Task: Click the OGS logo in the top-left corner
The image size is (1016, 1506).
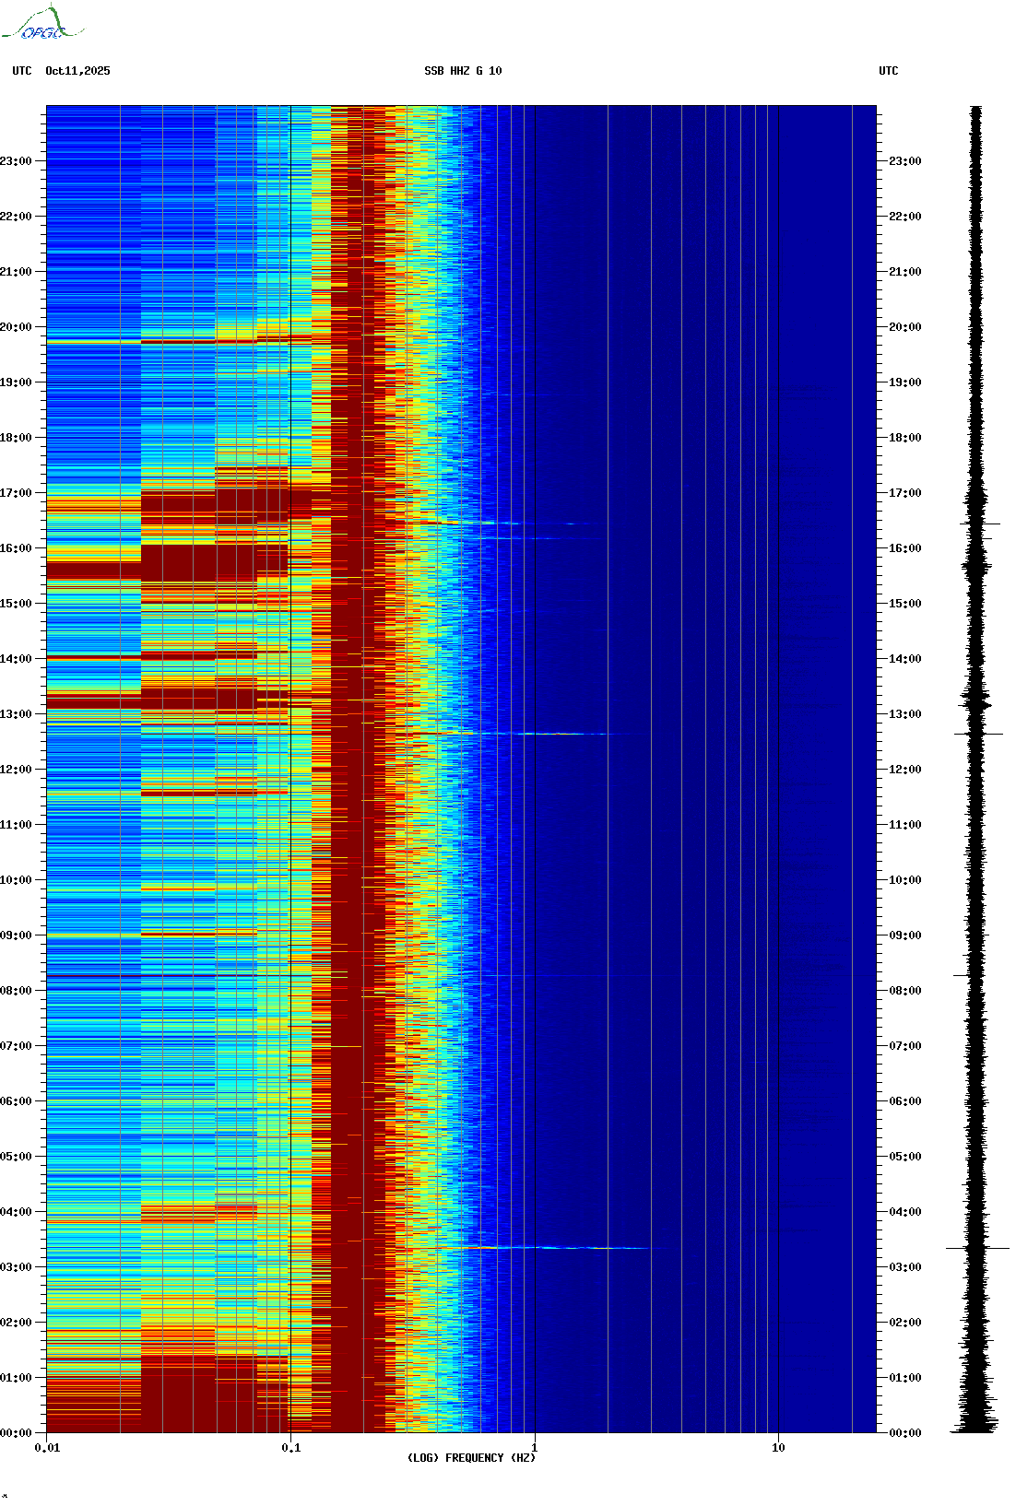Action: (41, 25)
